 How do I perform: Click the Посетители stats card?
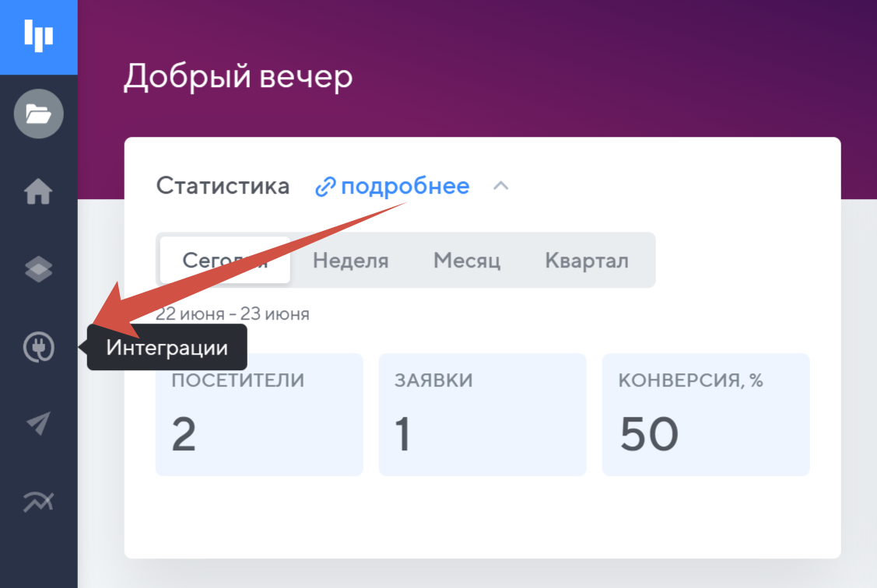click(x=259, y=415)
